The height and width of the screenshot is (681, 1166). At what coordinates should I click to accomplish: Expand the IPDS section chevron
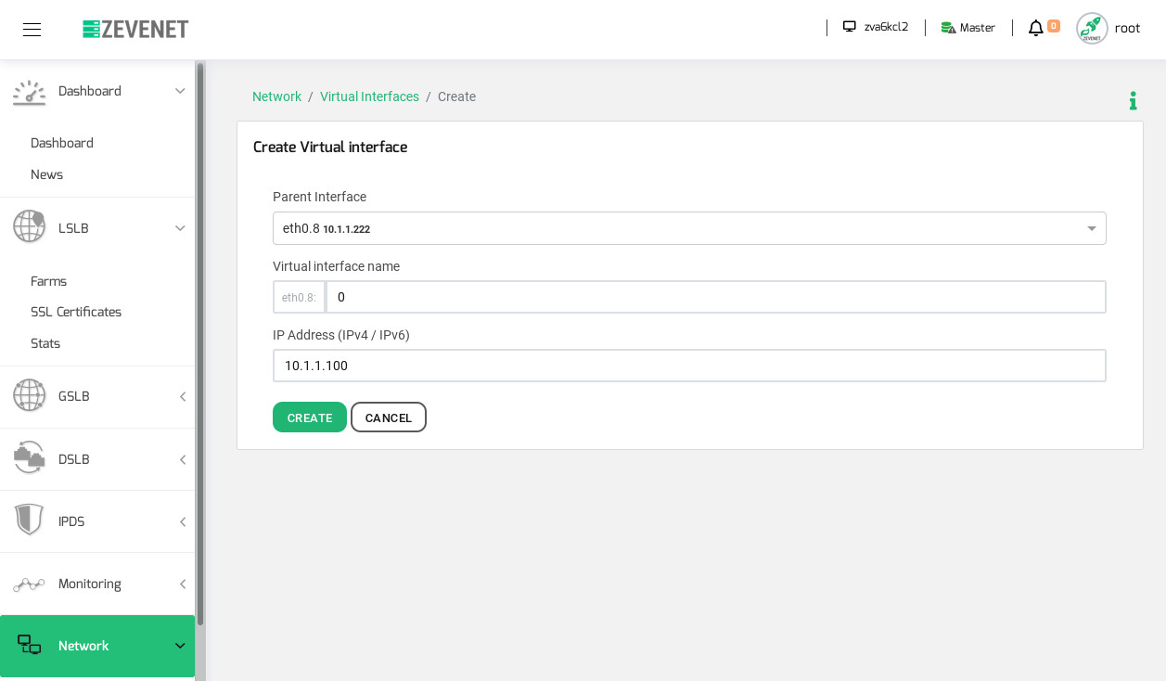coord(183,521)
